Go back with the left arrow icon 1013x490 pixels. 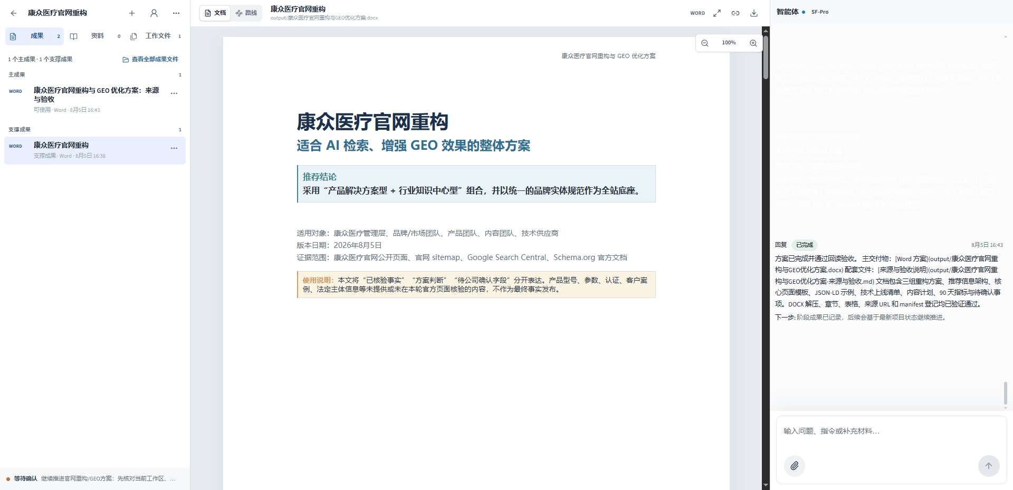coord(14,13)
